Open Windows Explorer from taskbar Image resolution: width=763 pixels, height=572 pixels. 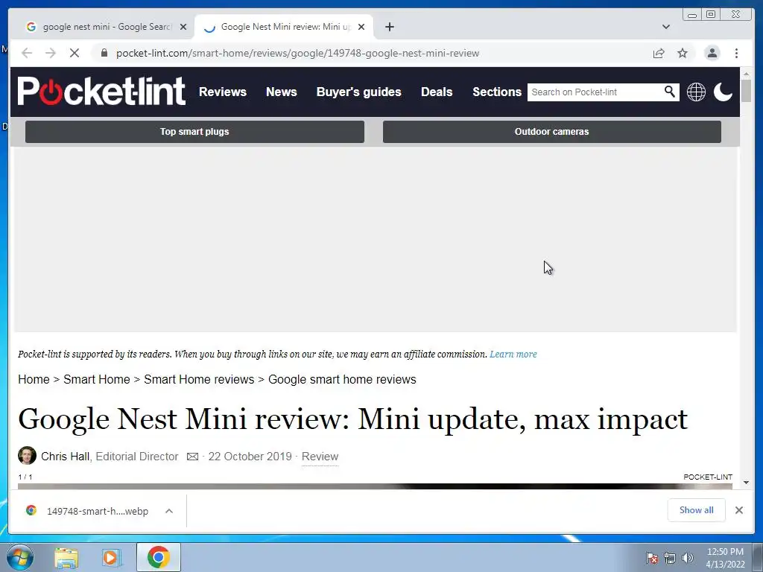[66, 558]
